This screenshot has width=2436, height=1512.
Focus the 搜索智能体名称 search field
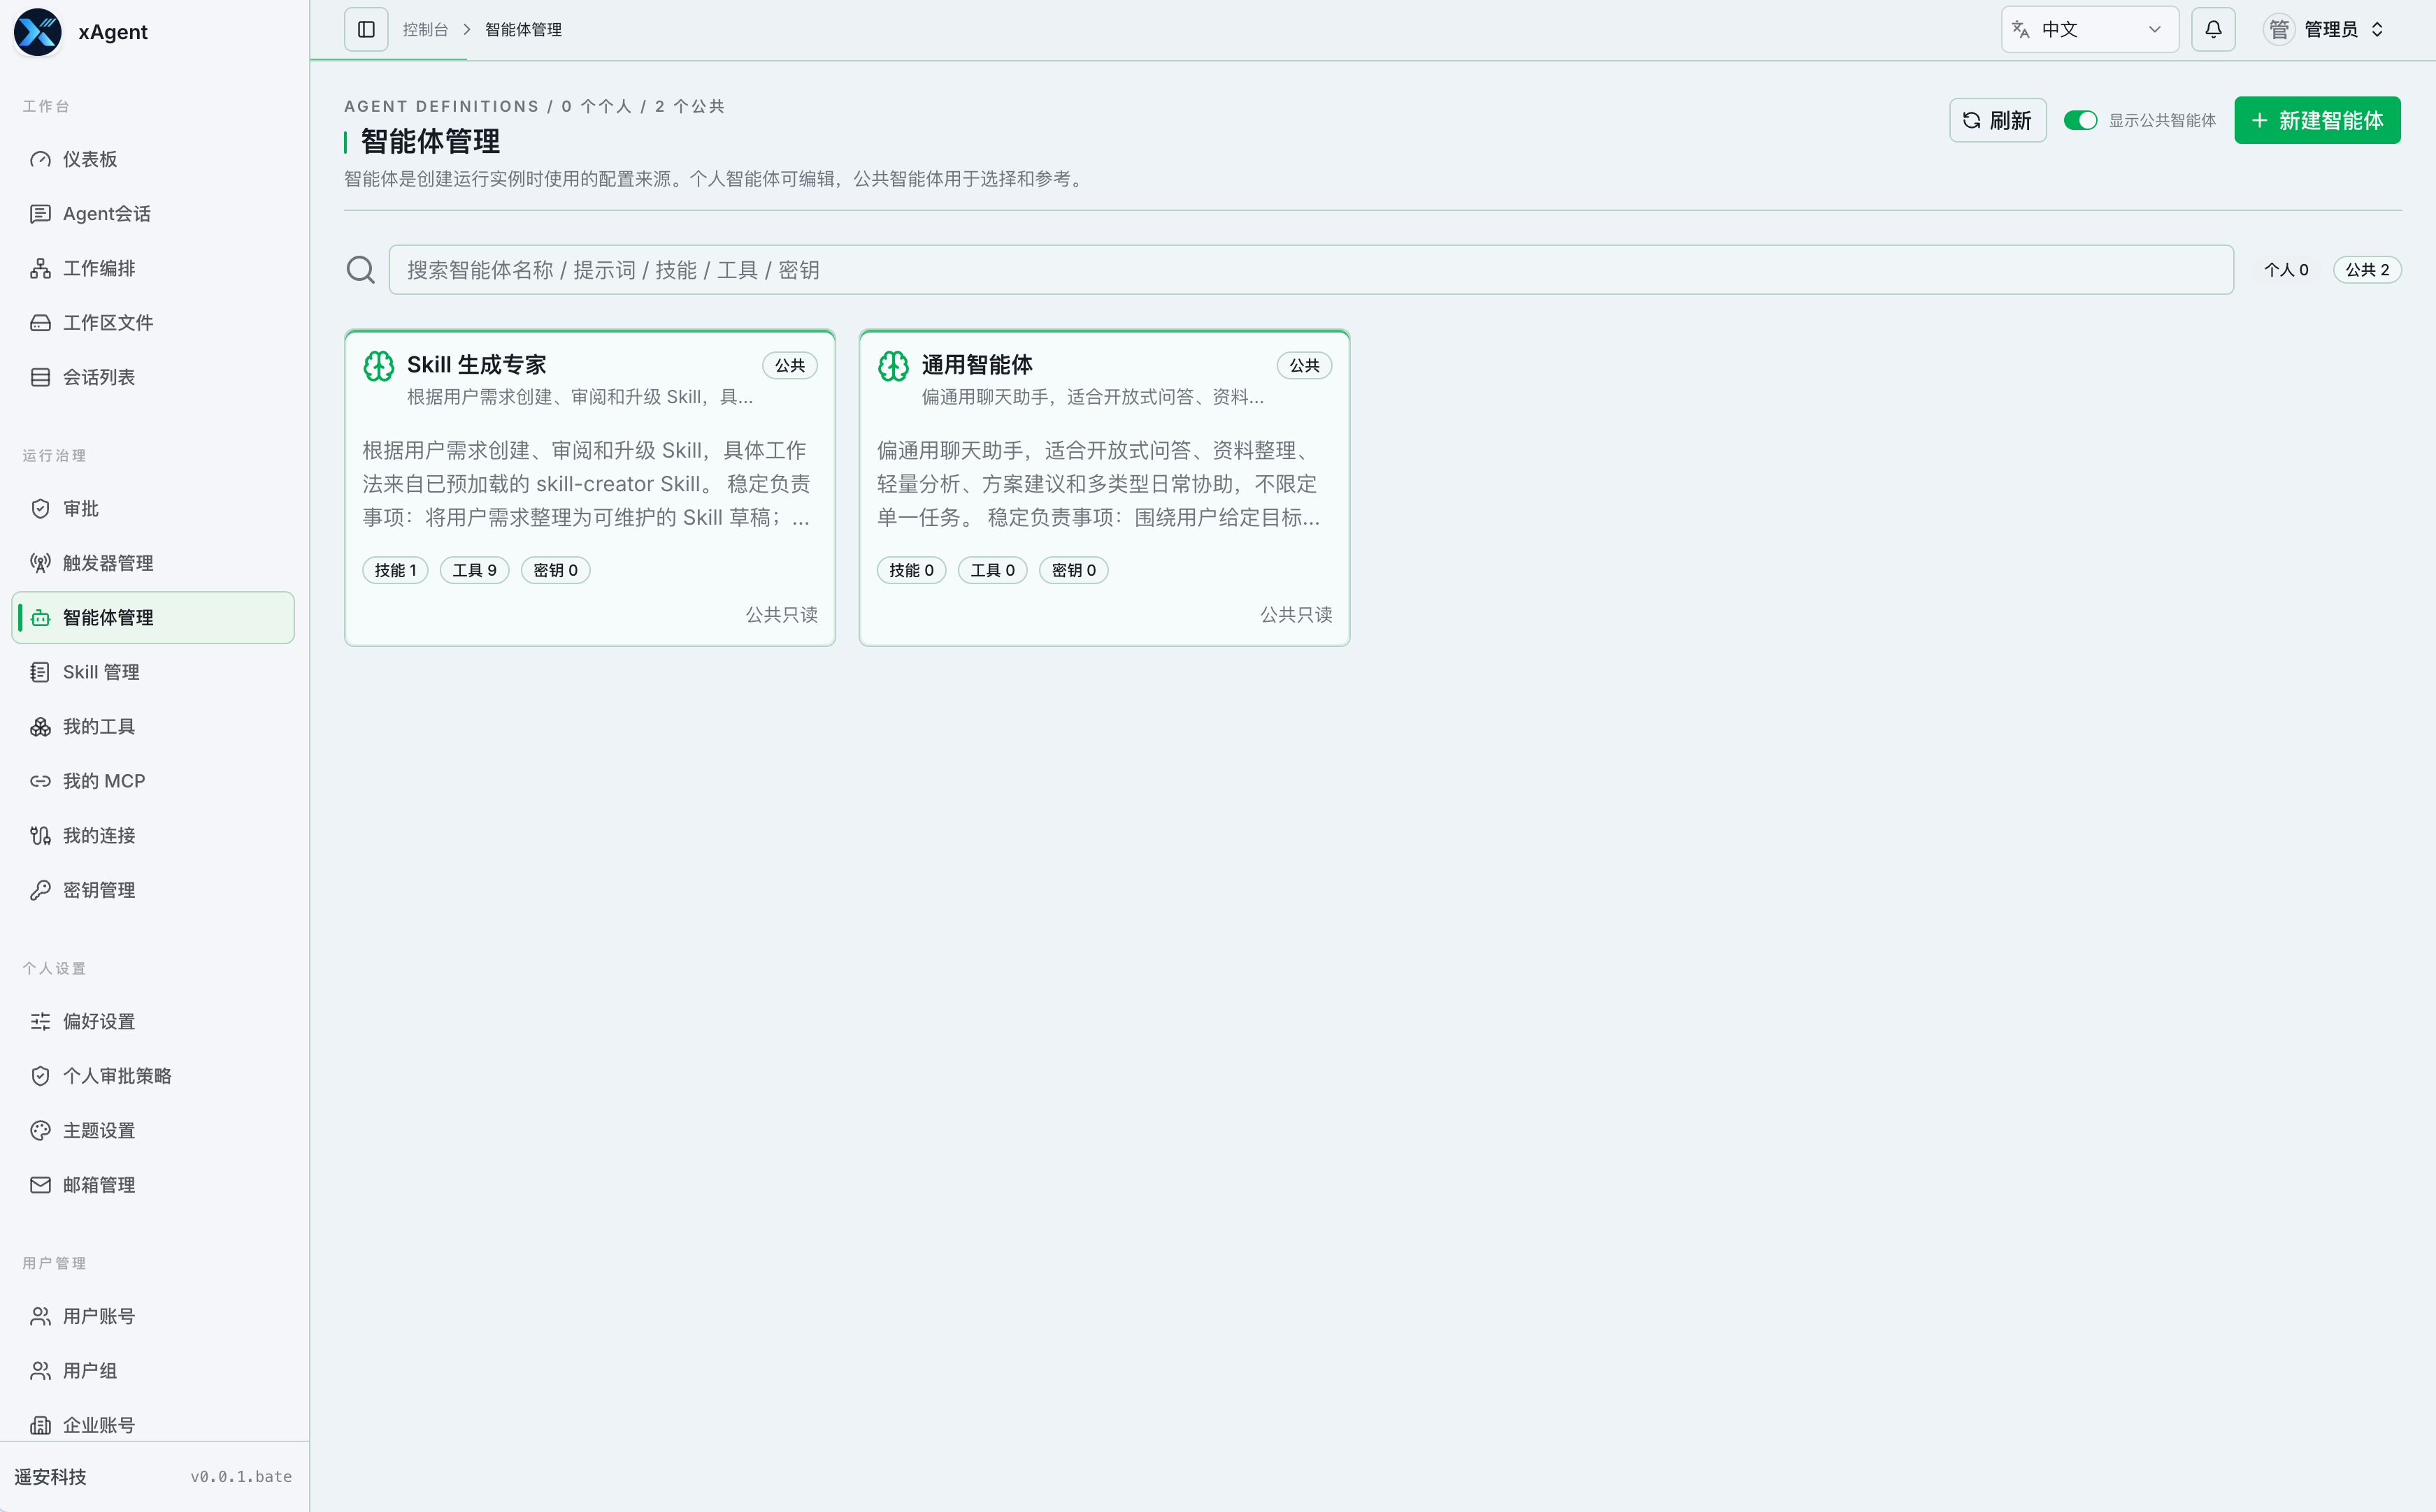tap(1310, 270)
